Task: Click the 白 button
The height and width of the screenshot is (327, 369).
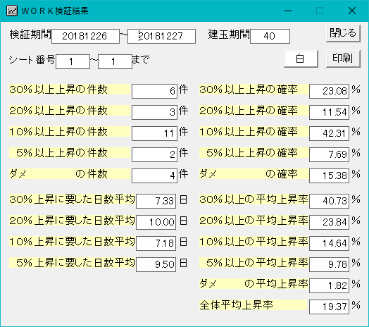Action: [x=301, y=58]
